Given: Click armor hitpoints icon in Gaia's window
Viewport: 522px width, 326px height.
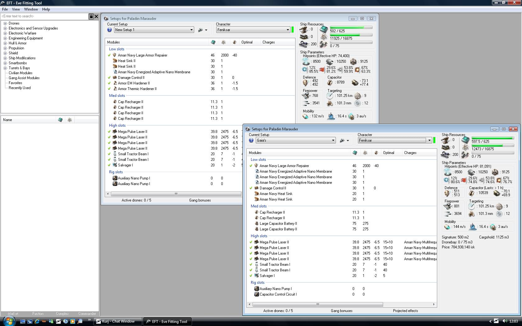Looking at the screenshot, I should [471, 172].
